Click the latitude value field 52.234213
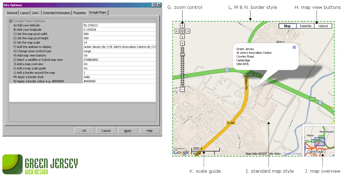The height and width of the screenshot is (177, 344). [x=119, y=25]
